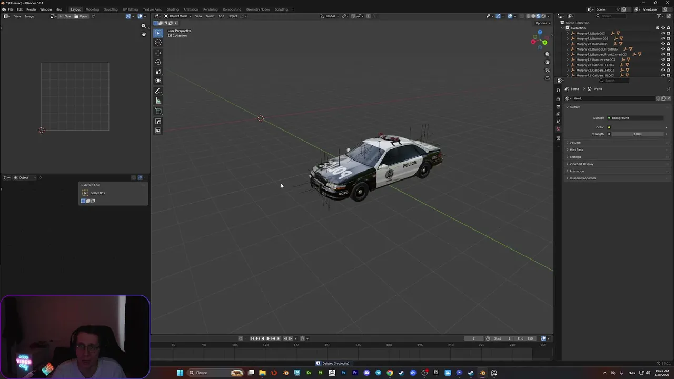
Task: Click the Z axis on navigation gizmo
Action: [540, 32]
